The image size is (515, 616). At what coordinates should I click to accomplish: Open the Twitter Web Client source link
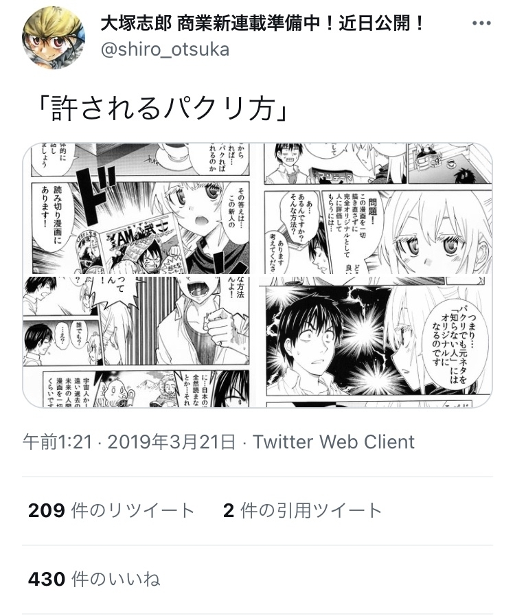pyautogui.click(x=334, y=442)
